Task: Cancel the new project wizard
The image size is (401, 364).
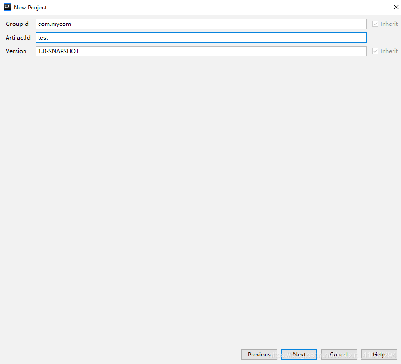Action: (x=339, y=355)
